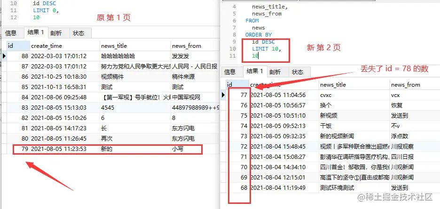440x209 pixels.
Task: Select the cell 视频稿件
Action: 135,77
